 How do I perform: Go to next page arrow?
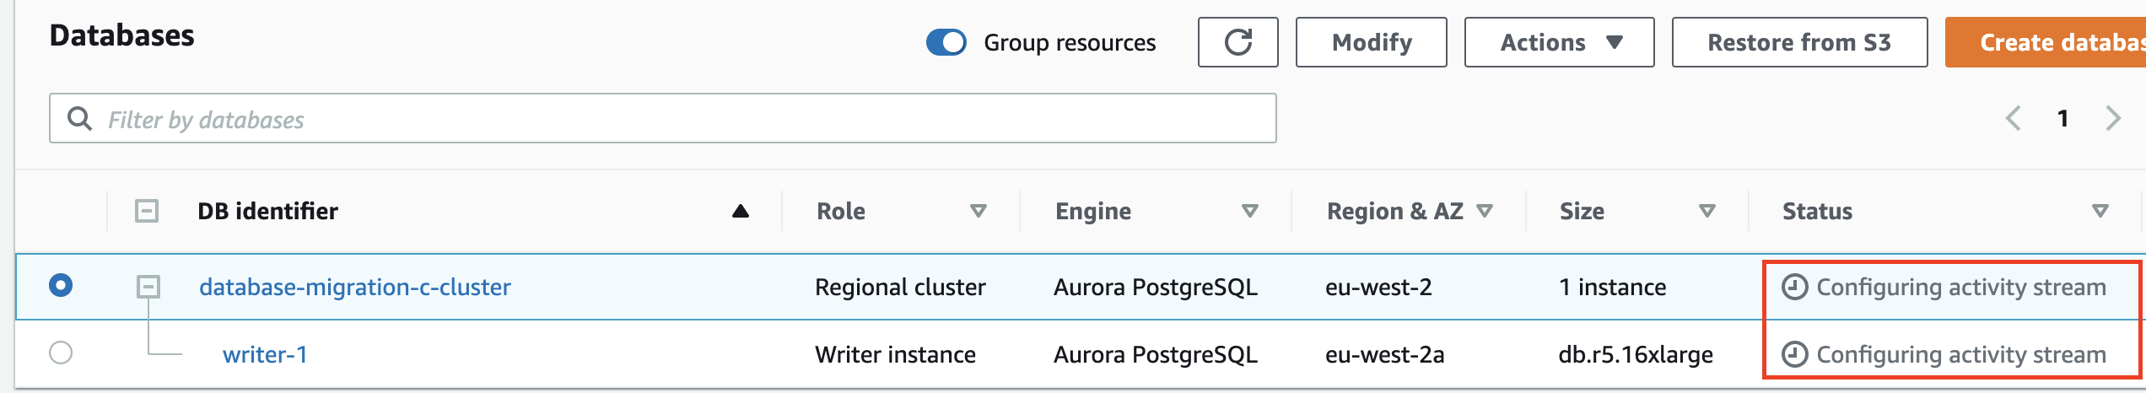pyautogui.click(x=2113, y=118)
